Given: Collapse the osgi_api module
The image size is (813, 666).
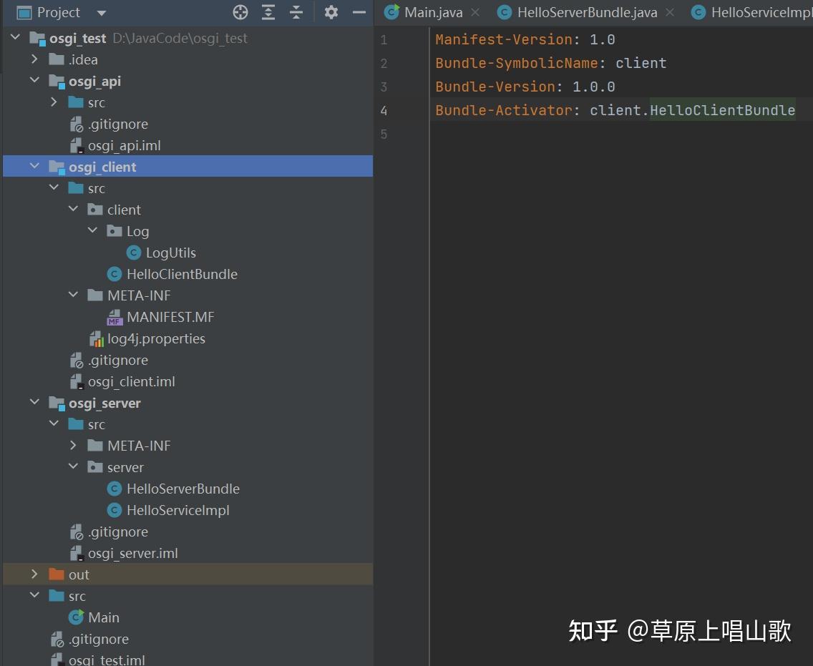Looking at the screenshot, I should click(x=34, y=80).
